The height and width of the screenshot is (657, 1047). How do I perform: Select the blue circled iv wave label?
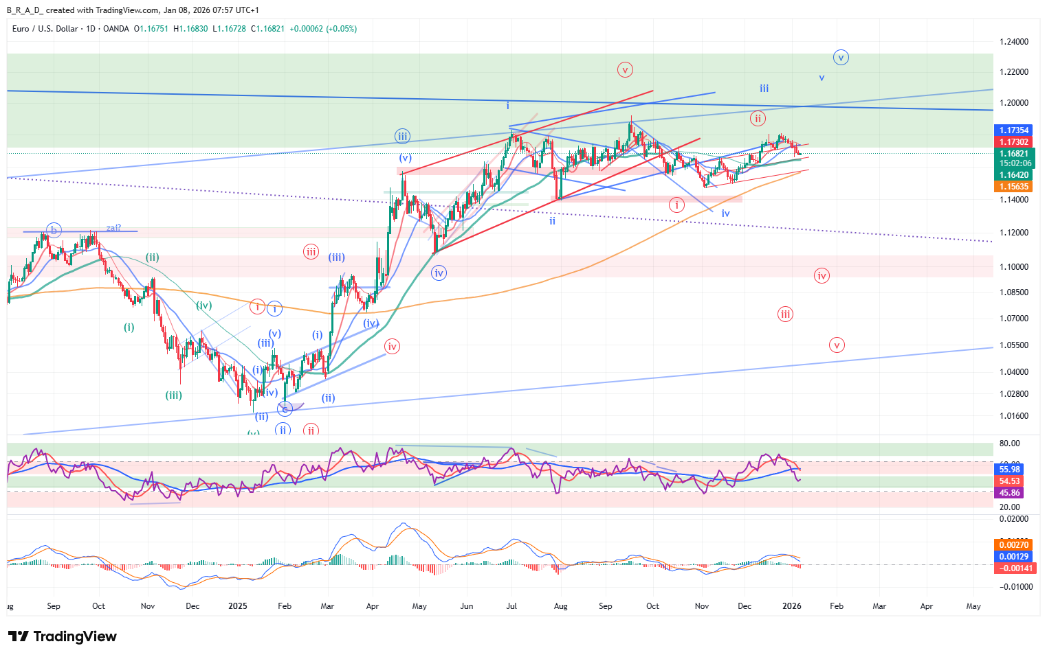tap(439, 273)
